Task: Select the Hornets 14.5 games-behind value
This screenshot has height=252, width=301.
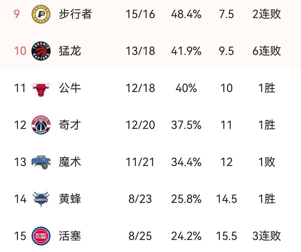Action: (226, 199)
